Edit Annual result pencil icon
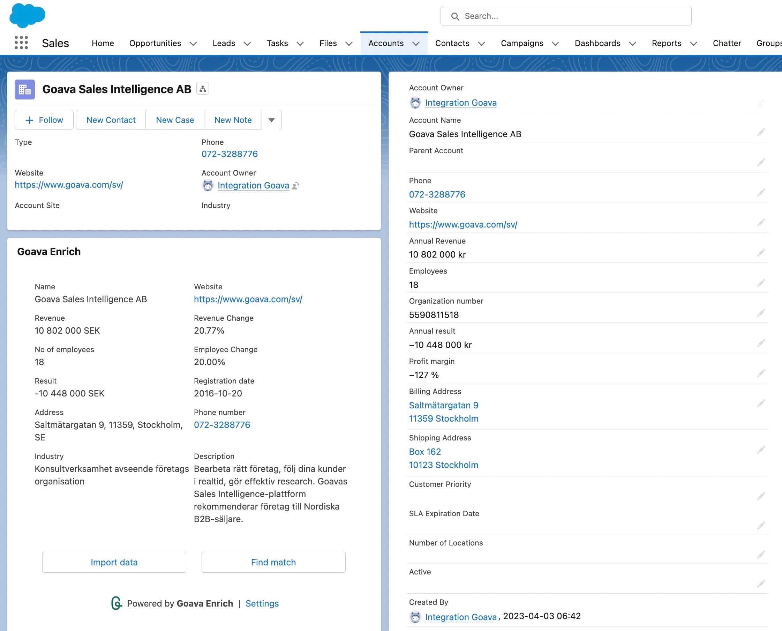The image size is (782, 631). click(761, 343)
